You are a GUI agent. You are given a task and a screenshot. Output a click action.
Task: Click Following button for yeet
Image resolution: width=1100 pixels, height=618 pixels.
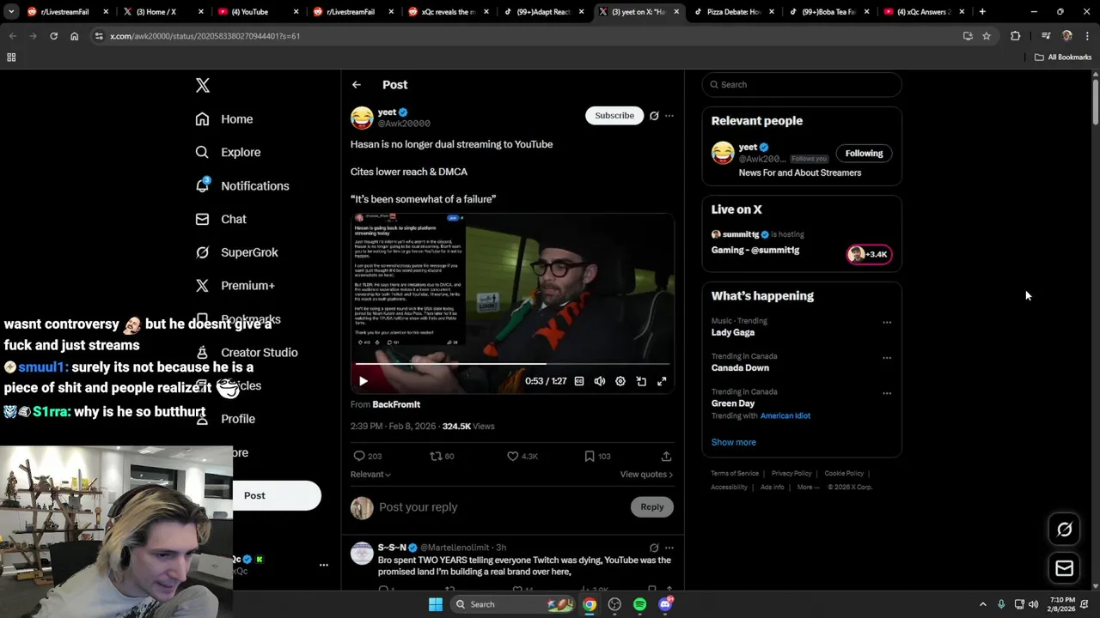864,154
